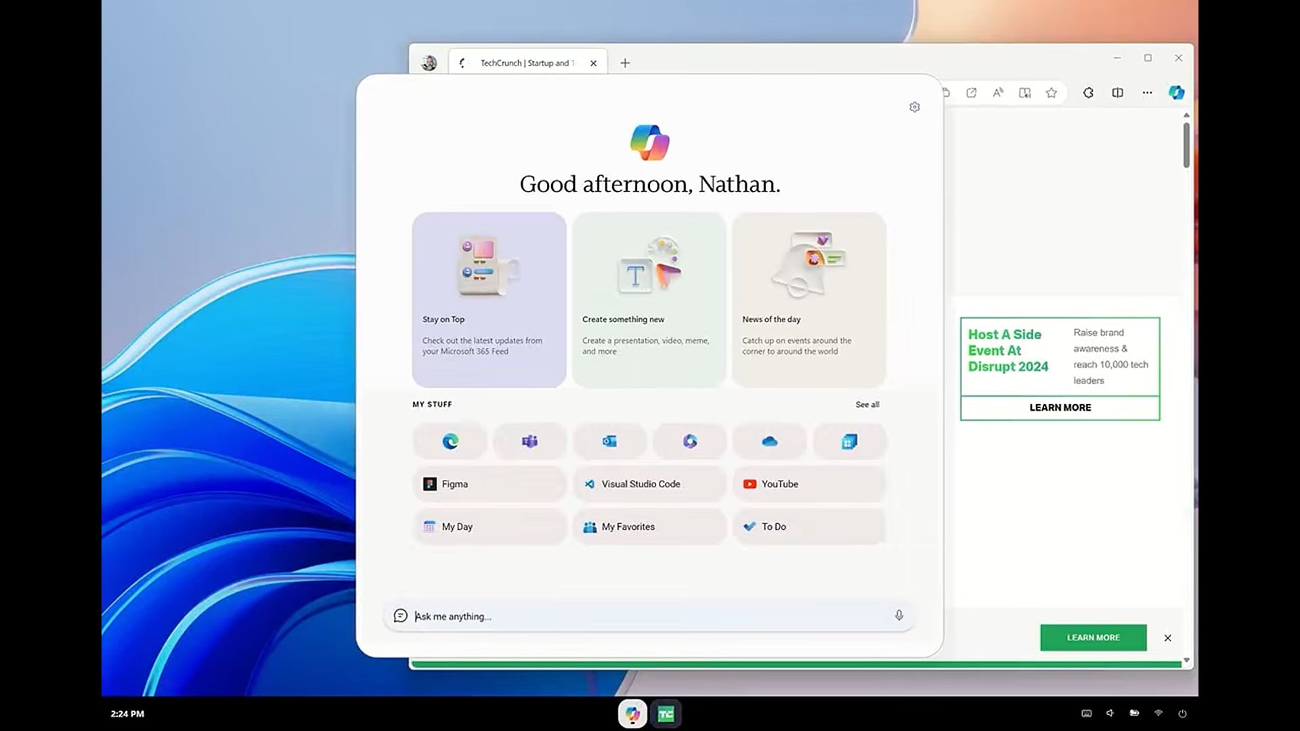Open To Do shortcut
This screenshot has height=731, width=1300.
point(808,527)
